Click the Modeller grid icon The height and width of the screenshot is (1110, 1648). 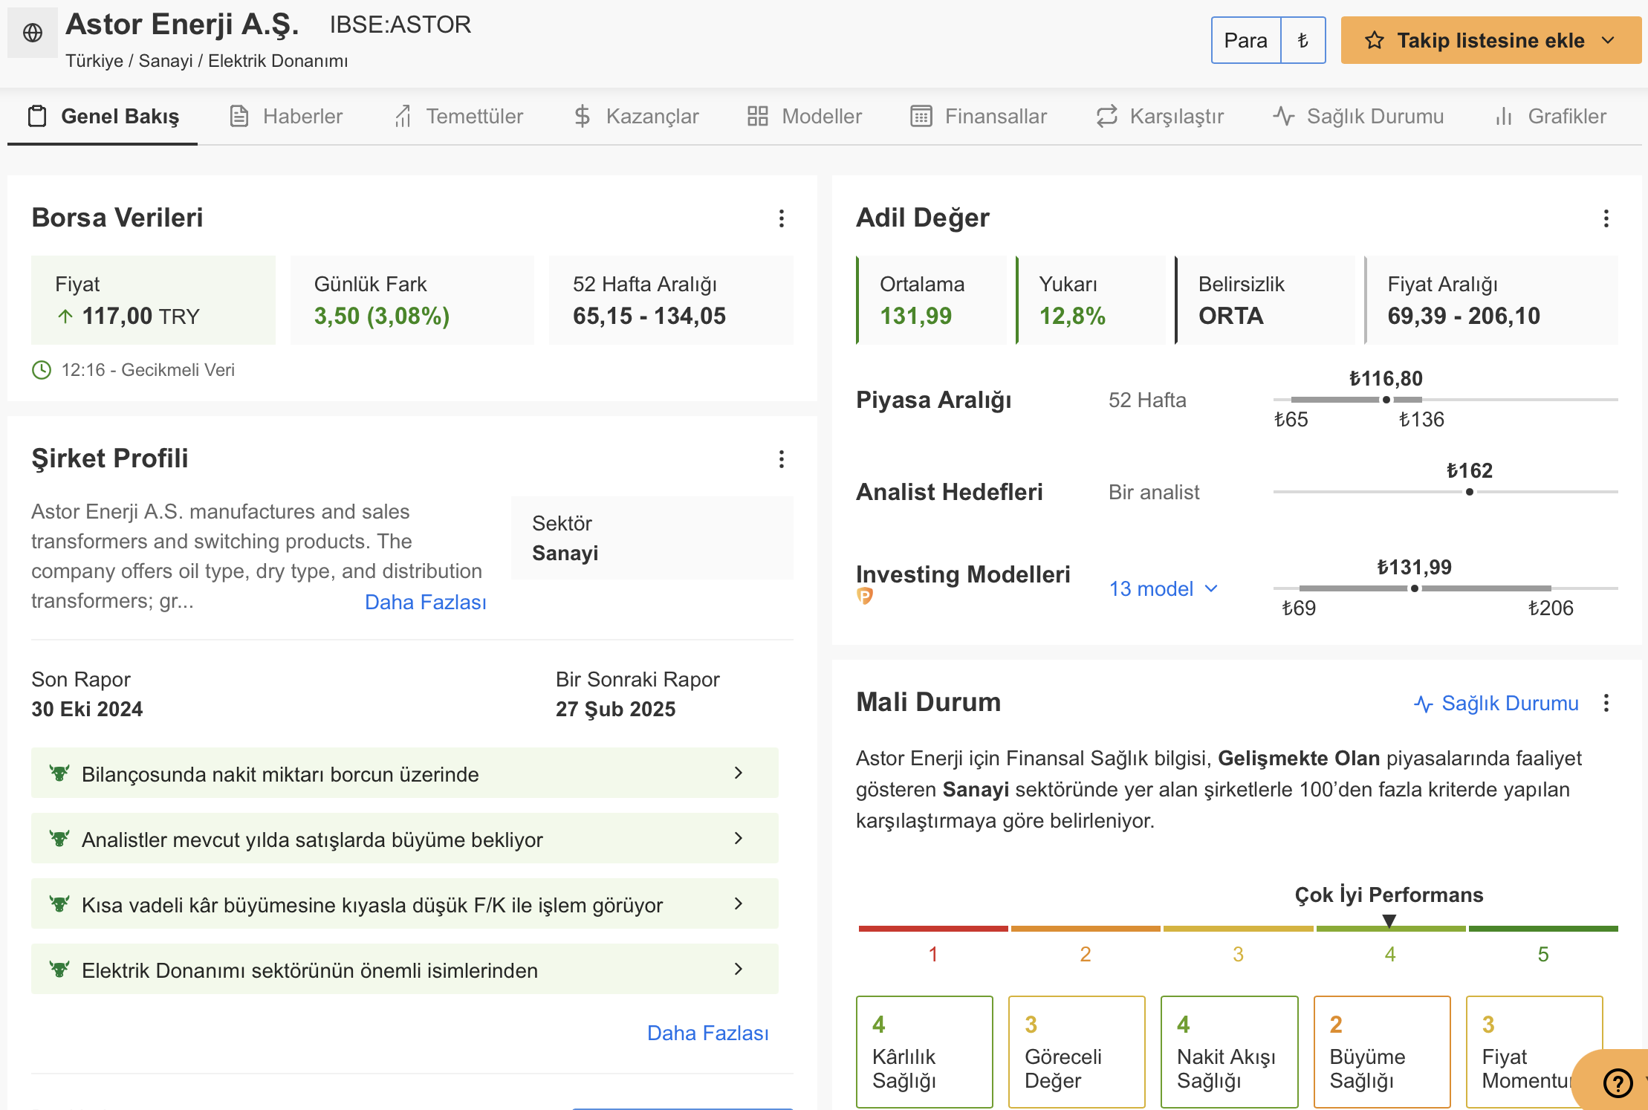tap(757, 116)
